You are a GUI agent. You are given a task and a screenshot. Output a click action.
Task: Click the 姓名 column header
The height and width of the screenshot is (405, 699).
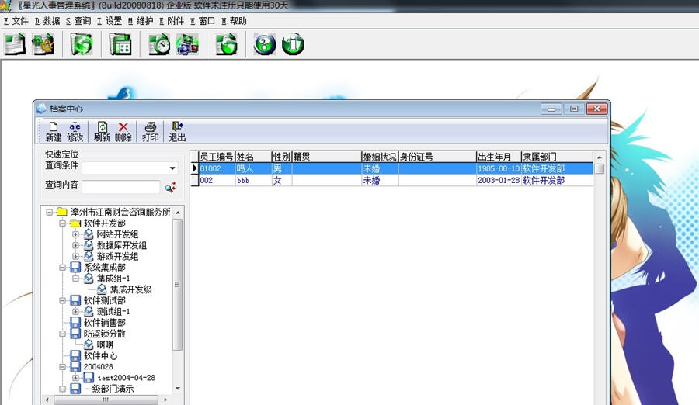[254, 157]
